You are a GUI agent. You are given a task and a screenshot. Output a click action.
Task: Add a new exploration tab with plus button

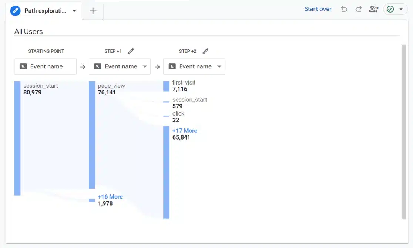(93, 11)
